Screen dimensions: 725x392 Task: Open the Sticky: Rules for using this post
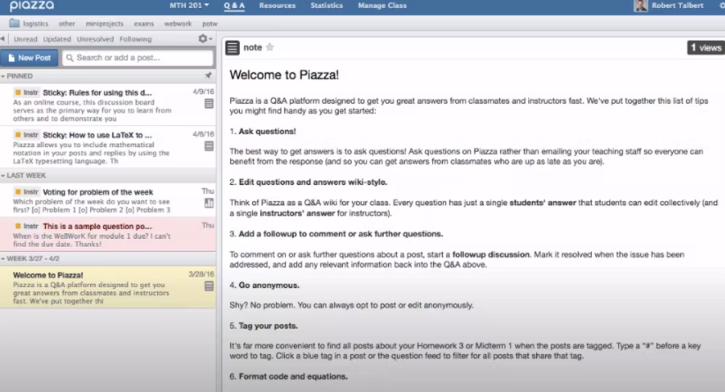[108, 105]
